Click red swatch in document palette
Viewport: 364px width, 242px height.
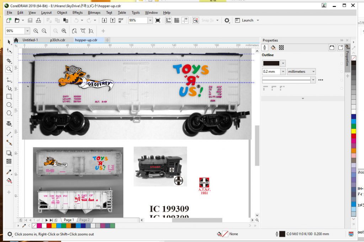[49, 226]
